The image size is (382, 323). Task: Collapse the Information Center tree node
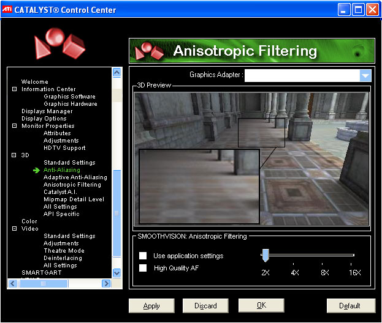14,89
